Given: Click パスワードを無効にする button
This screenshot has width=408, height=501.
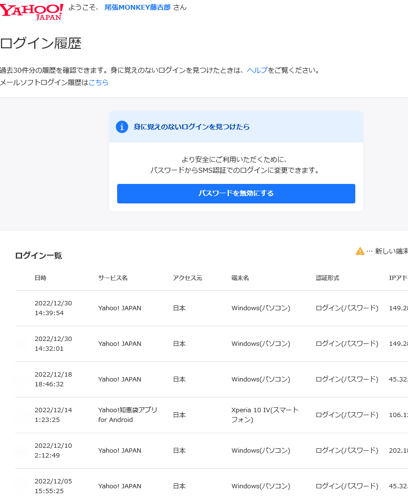Looking at the screenshot, I should [236, 193].
